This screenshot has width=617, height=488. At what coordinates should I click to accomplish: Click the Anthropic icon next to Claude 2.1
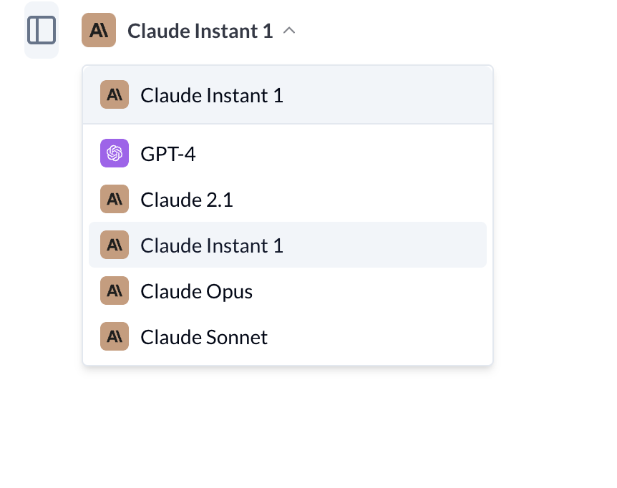[x=115, y=199]
